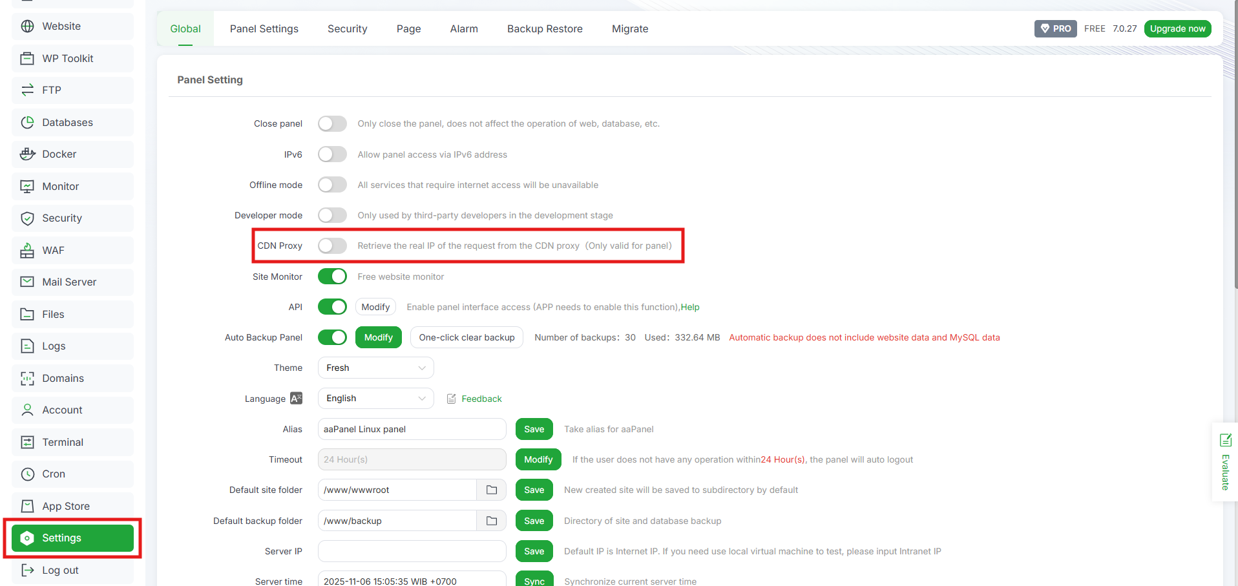Viewport: 1238px width, 586px height.
Task: Open the Theme dropdown showing Fresh
Action: click(x=375, y=368)
